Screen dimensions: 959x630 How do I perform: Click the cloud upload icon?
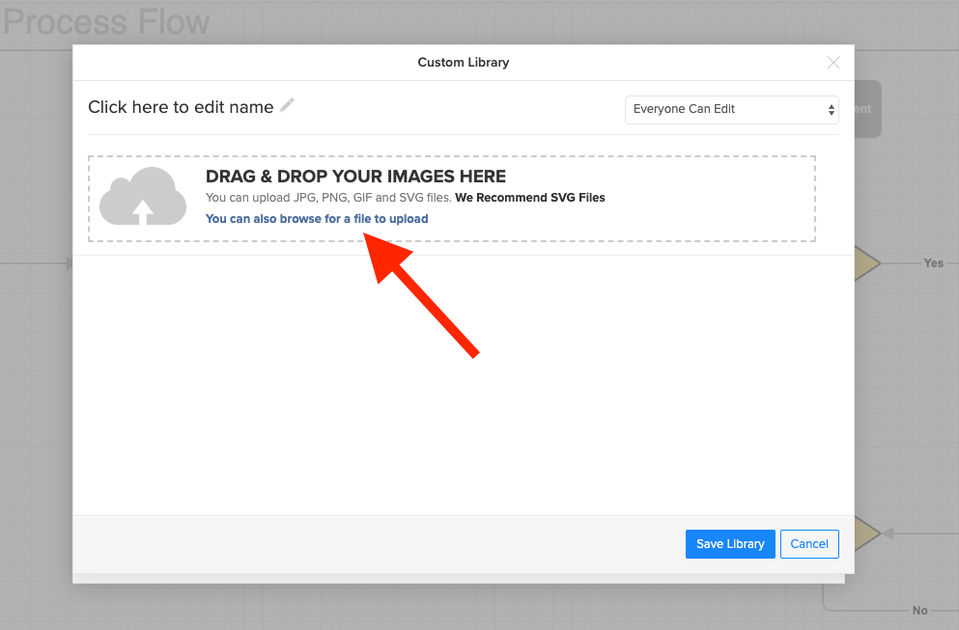[143, 196]
